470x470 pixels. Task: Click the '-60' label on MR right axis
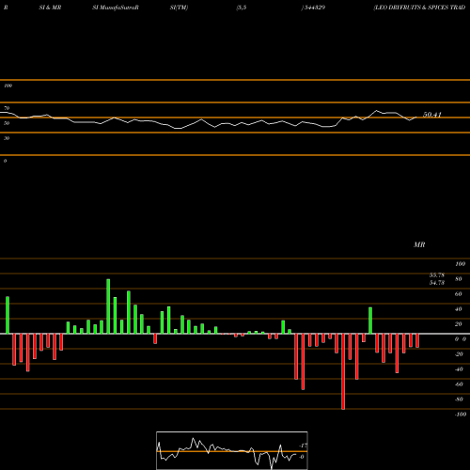tap(459, 384)
